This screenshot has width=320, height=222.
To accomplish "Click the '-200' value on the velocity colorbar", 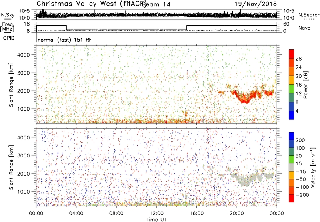I will click(302, 195).
